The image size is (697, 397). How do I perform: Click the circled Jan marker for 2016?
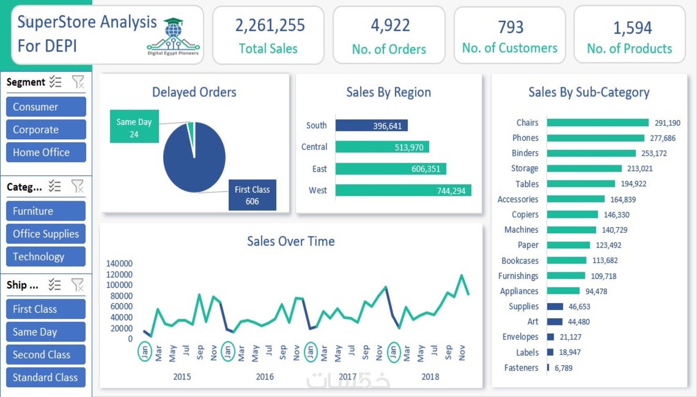(x=228, y=352)
